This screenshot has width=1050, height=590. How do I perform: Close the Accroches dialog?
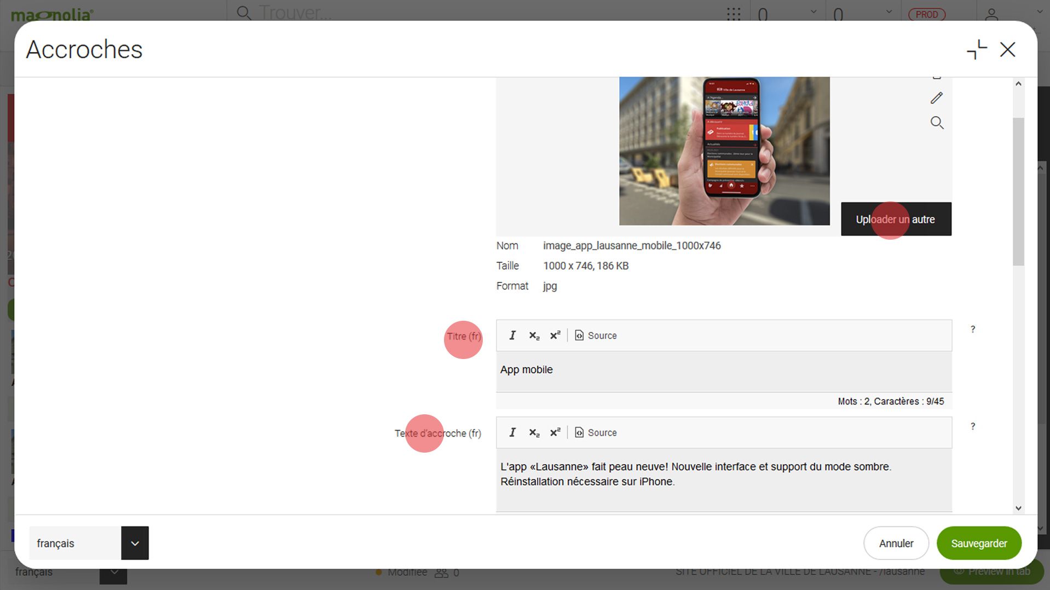(x=1007, y=50)
